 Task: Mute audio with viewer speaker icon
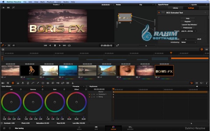(14, 45)
